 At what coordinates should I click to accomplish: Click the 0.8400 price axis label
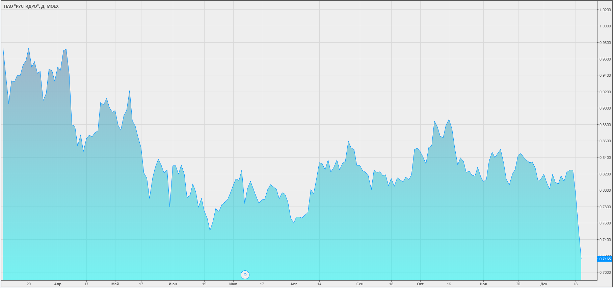pos(605,158)
